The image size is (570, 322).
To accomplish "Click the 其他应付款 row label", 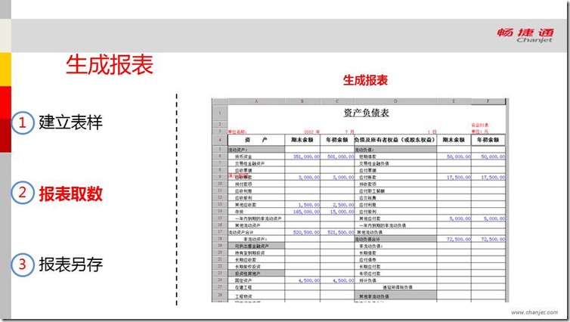I will (x=370, y=218).
